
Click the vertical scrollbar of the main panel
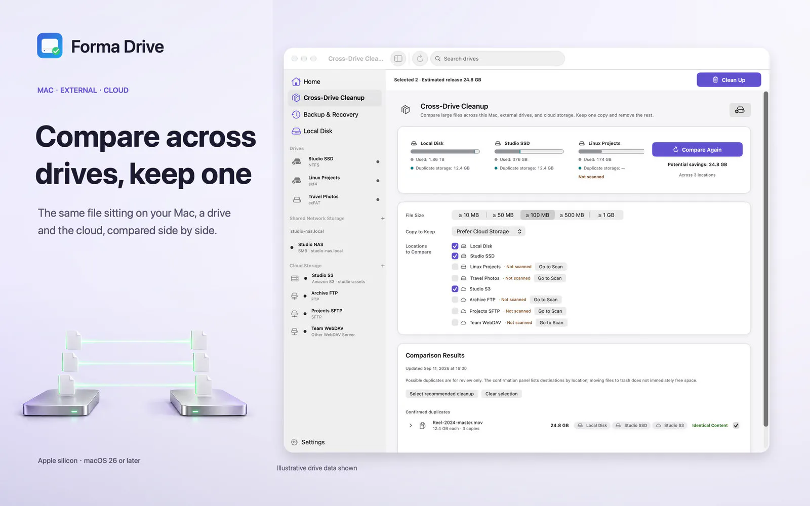(x=765, y=258)
